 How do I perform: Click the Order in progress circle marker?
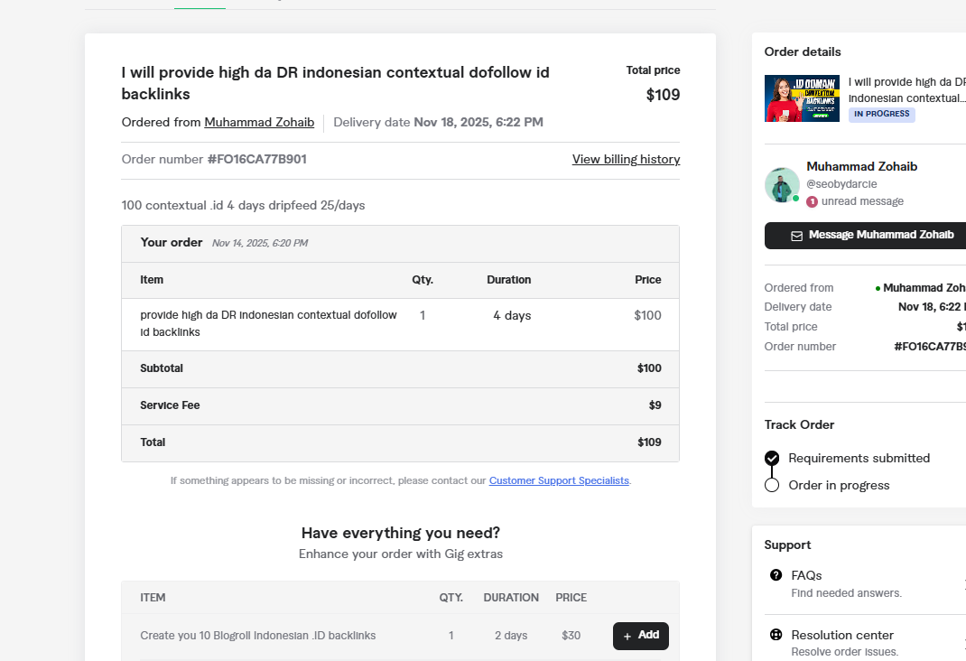pyautogui.click(x=772, y=485)
